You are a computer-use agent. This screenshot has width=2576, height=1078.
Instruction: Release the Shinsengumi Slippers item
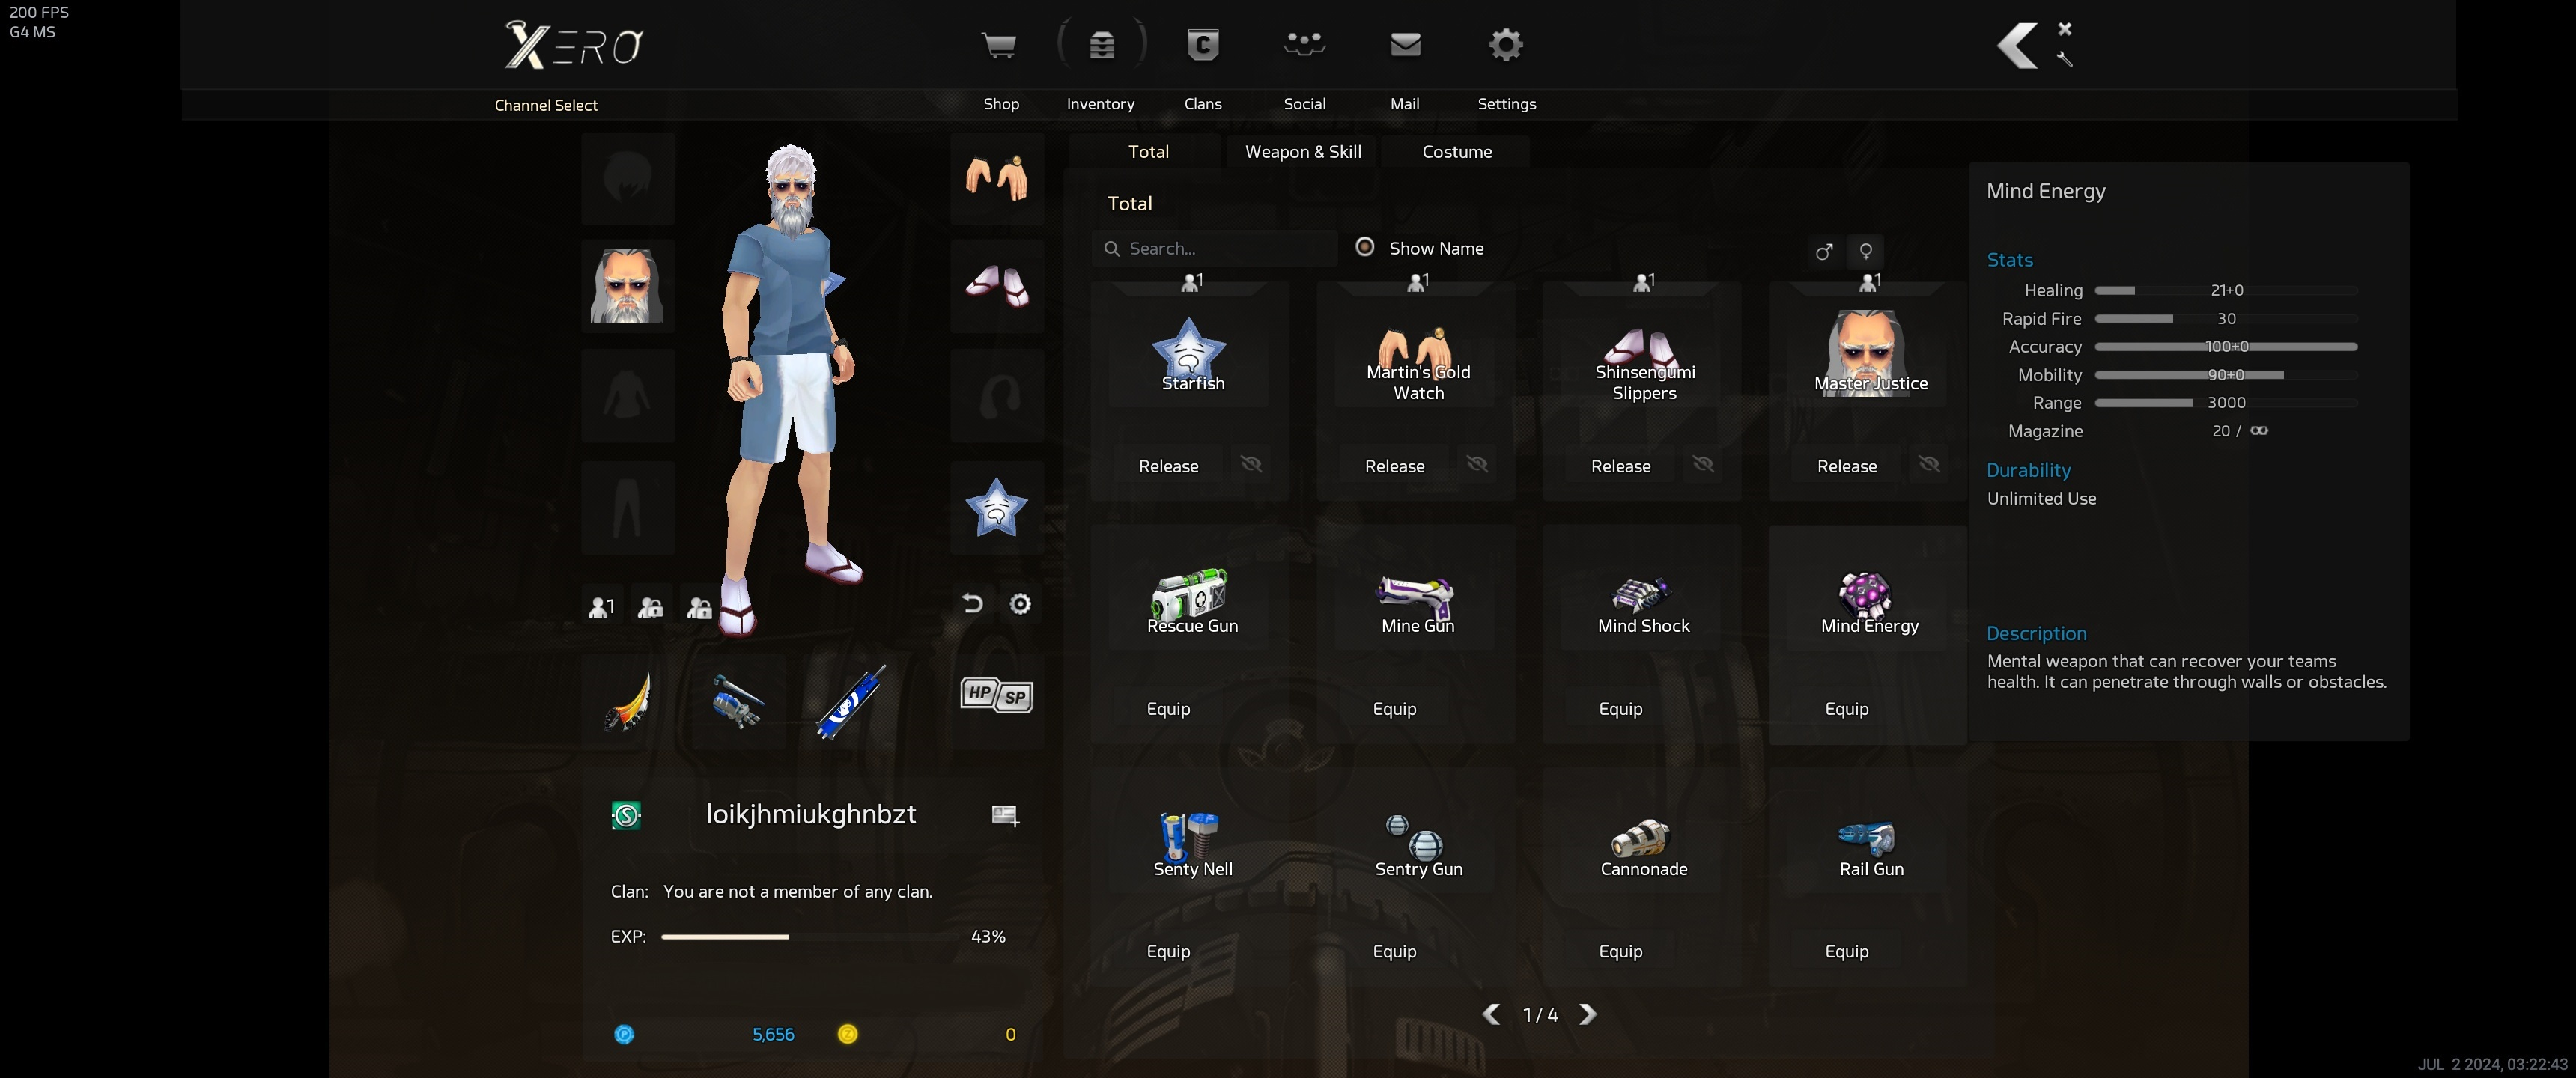pyautogui.click(x=1620, y=466)
